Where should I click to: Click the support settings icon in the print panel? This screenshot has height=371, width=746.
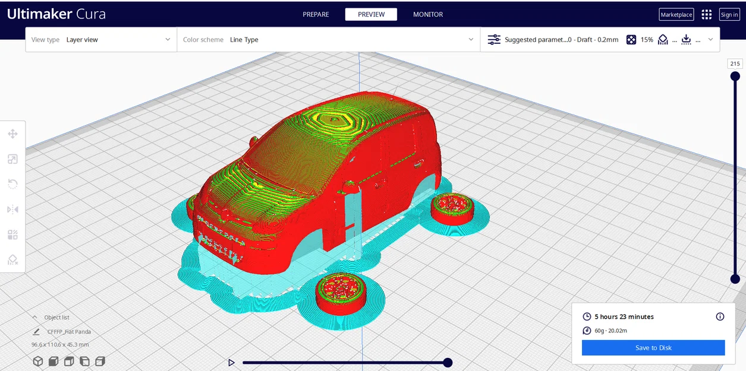pyautogui.click(x=663, y=39)
